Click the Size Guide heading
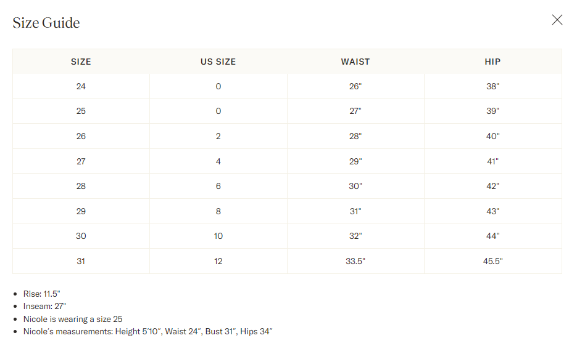Image resolution: width=569 pixels, height=362 pixels. click(46, 23)
